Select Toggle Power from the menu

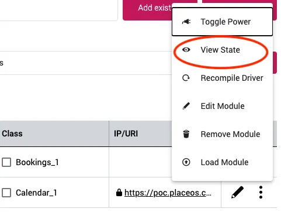[222, 22]
